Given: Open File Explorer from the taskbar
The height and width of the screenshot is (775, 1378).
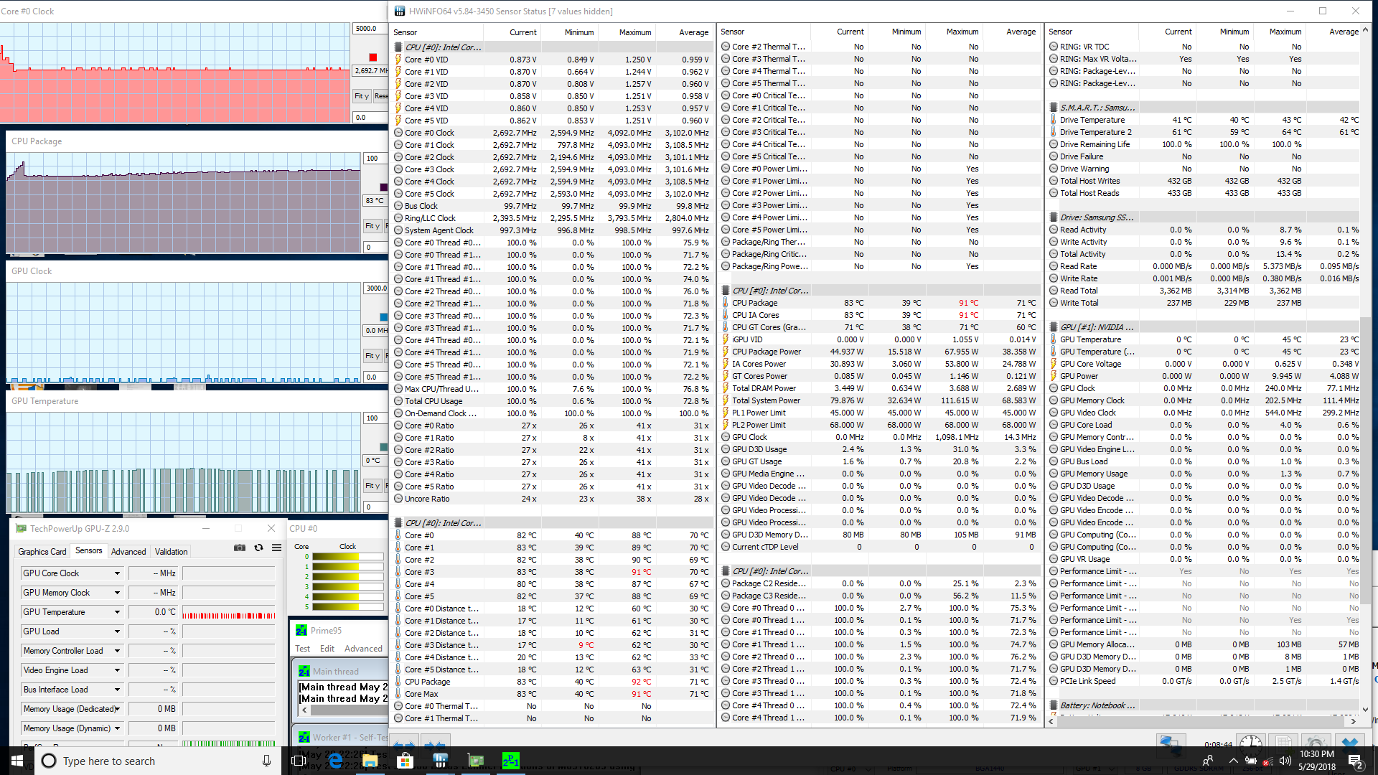Looking at the screenshot, I should click(x=370, y=761).
